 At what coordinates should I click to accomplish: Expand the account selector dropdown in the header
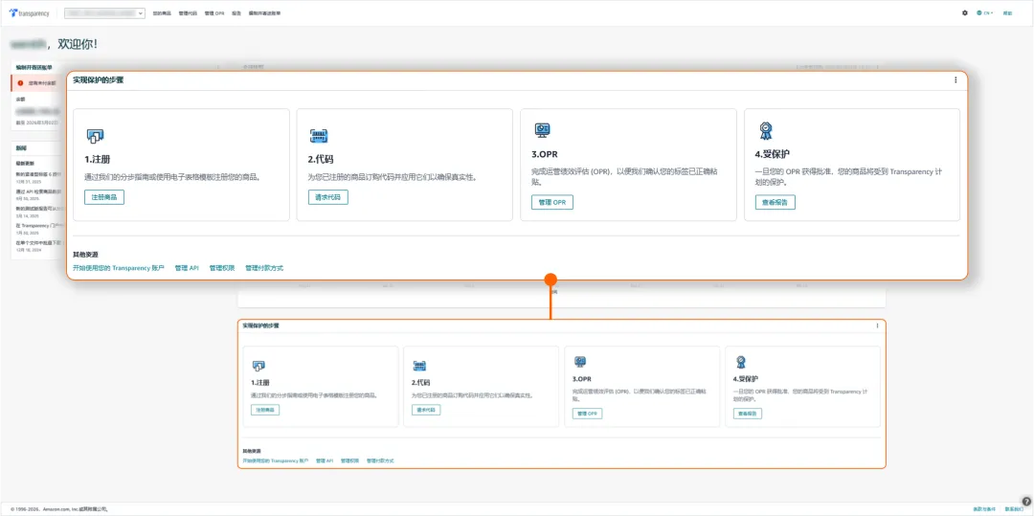(105, 13)
